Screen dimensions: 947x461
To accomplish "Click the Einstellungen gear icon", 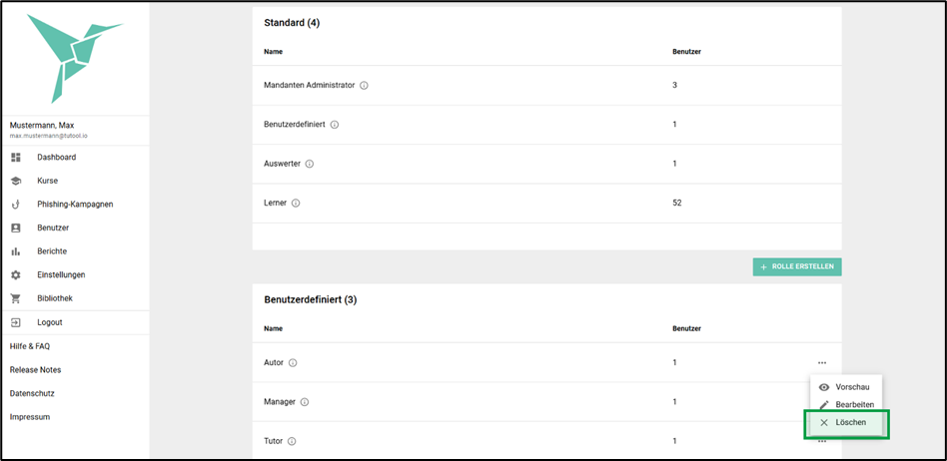I will coord(16,275).
